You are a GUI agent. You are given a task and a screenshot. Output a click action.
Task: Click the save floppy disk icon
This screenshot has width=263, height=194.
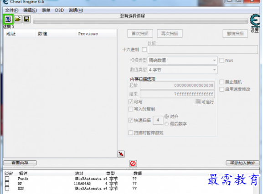coord(27,19)
